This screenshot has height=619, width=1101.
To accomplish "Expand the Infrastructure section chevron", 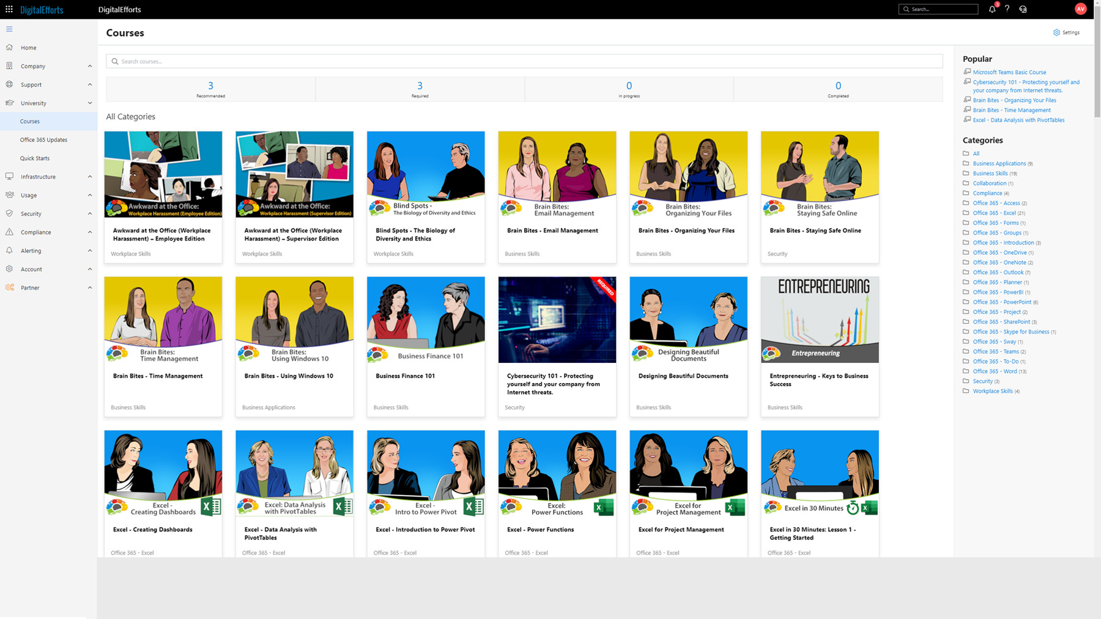I will pyautogui.click(x=90, y=177).
